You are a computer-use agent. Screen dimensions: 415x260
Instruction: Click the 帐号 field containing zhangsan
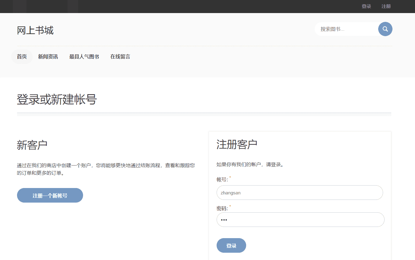300,193
